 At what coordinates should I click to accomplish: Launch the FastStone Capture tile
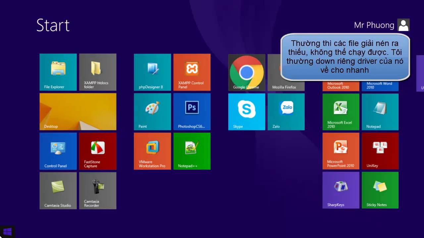tap(98, 151)
